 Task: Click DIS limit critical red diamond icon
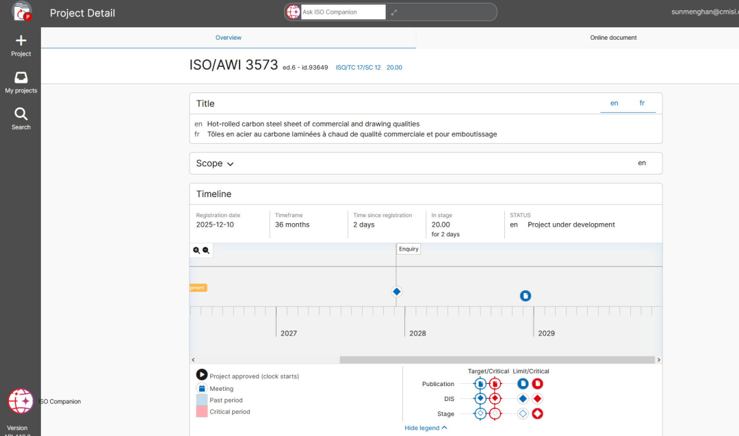537,399
